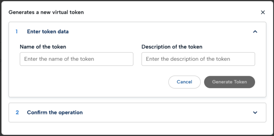Open the Confirm the operation step title

click(x=55, y=113)
